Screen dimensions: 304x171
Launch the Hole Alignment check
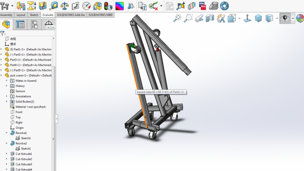[x=43, y=6]
